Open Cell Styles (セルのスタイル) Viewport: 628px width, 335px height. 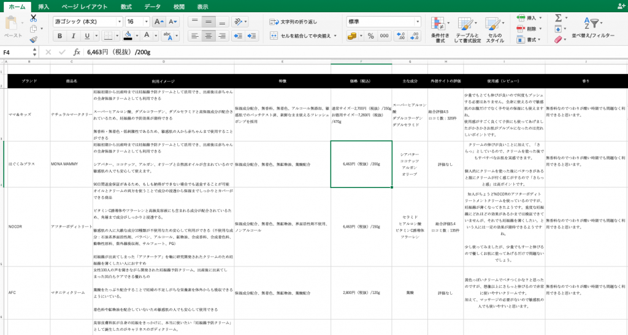pos(495,30)
